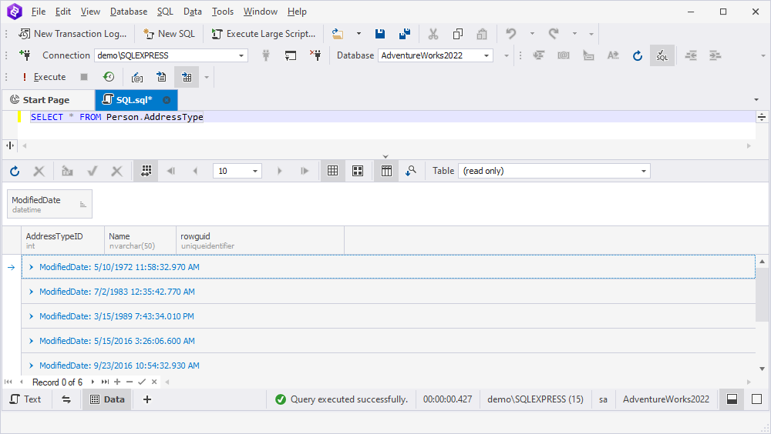The image size is (771, 434).
Task: Toggle the split layout icon in status bar
Action: click(x=732, y=399)
